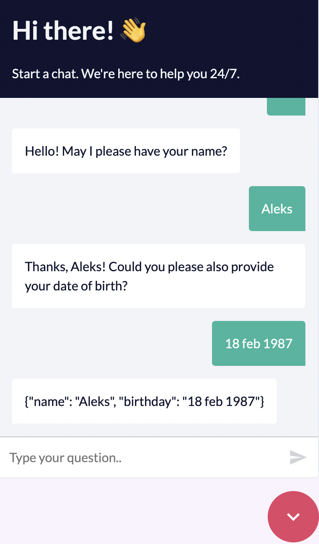Select the 'May I please have your name?' message
Viewport: 319px width, 544px height.
point(161,151)
